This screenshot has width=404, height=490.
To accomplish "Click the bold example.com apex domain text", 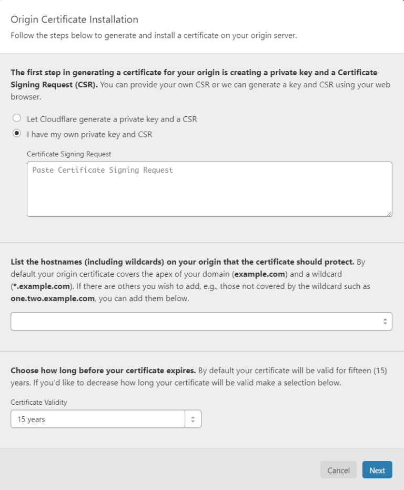I will tap(260, 274).
